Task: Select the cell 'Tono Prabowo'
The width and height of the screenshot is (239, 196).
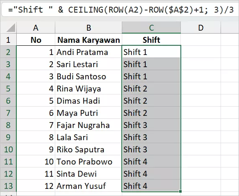Action: point(88,162)
